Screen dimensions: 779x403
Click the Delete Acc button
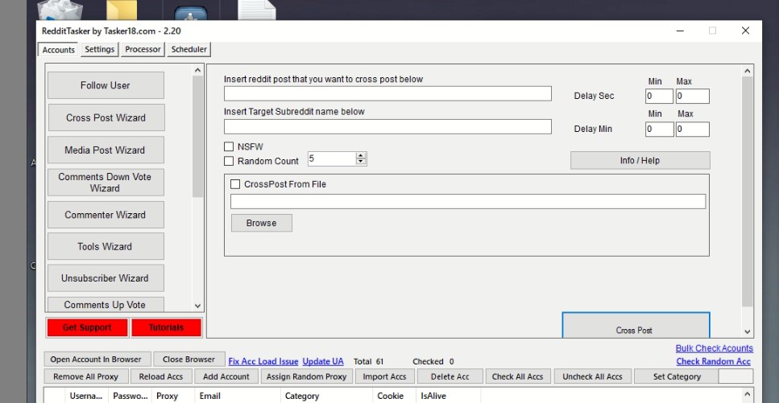[x=450, y=376]
